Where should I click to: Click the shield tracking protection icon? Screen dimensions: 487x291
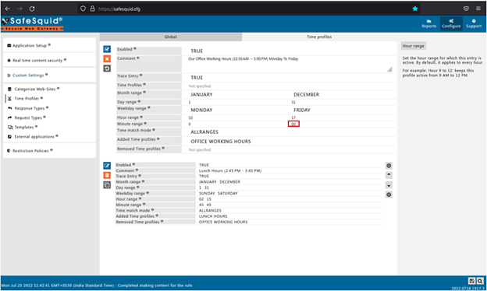(83, 9)
